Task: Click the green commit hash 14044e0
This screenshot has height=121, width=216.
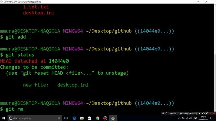Action: (x=59, y=61)
